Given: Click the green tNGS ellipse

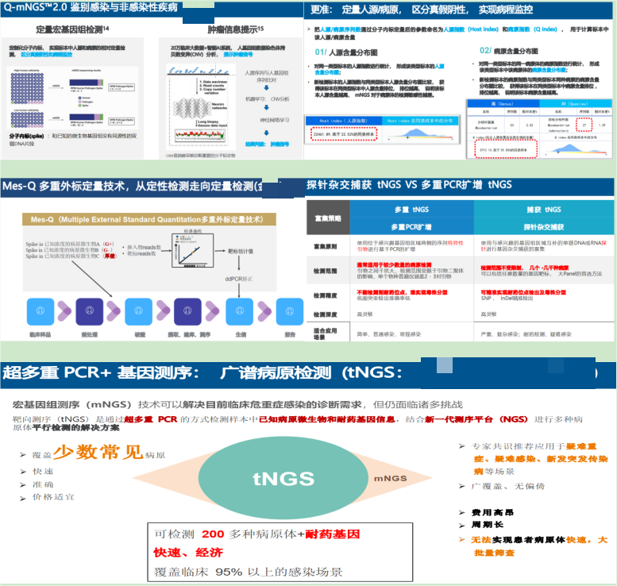Looking at the screenshot, I should (283, 478).
